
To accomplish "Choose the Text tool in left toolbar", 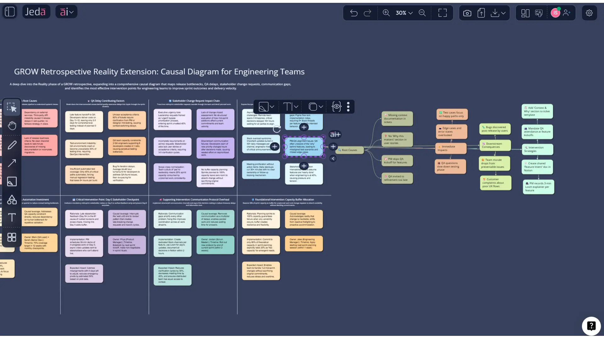I will tap(12, 218).
